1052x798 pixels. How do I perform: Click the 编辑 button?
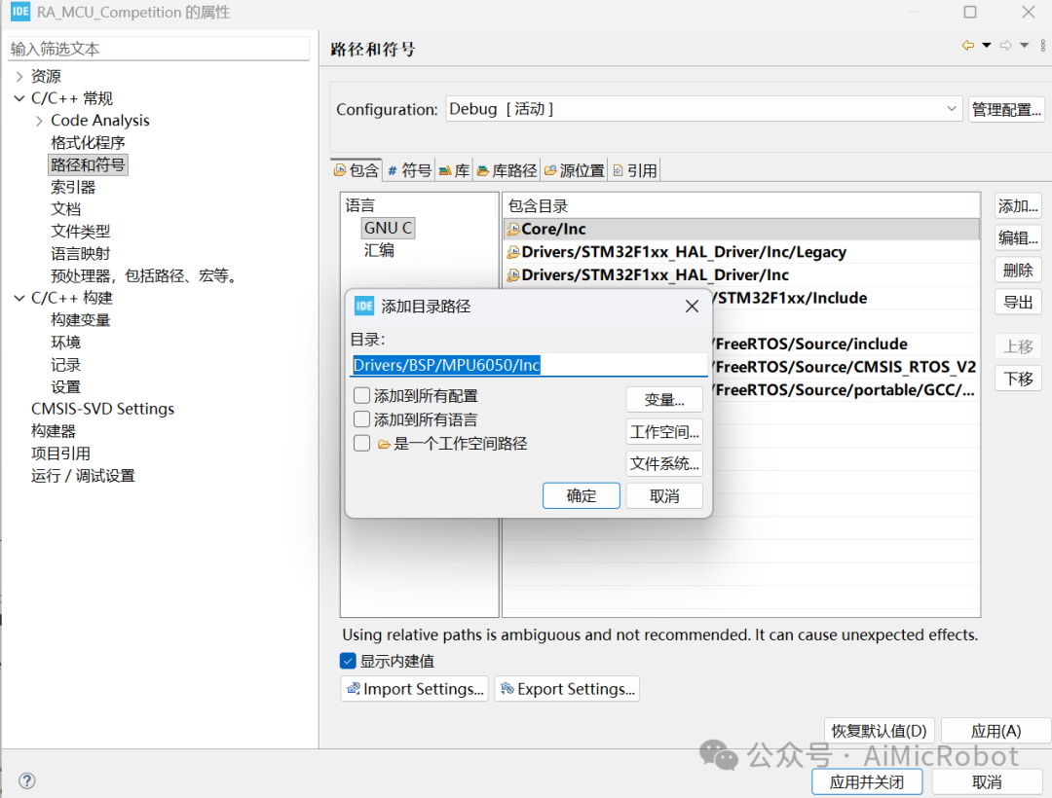[x=1018, y=237]
